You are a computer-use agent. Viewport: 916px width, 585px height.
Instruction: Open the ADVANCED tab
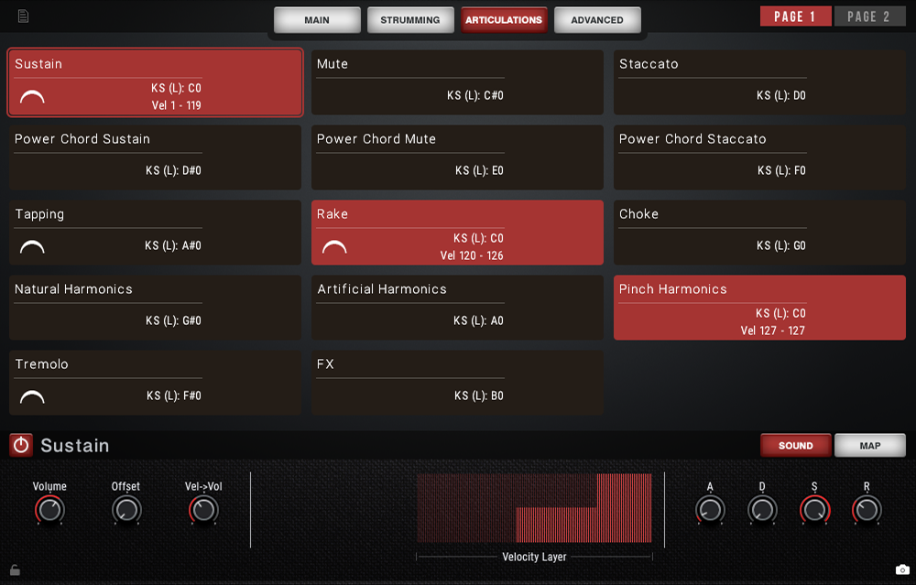point(597,20)
